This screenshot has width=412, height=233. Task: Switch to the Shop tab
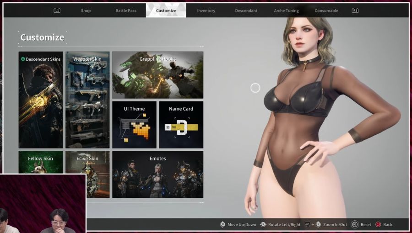coord(86,11)
